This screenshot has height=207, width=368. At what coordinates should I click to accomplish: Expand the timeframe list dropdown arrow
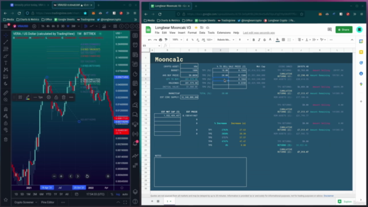click(x=79, y=26)
